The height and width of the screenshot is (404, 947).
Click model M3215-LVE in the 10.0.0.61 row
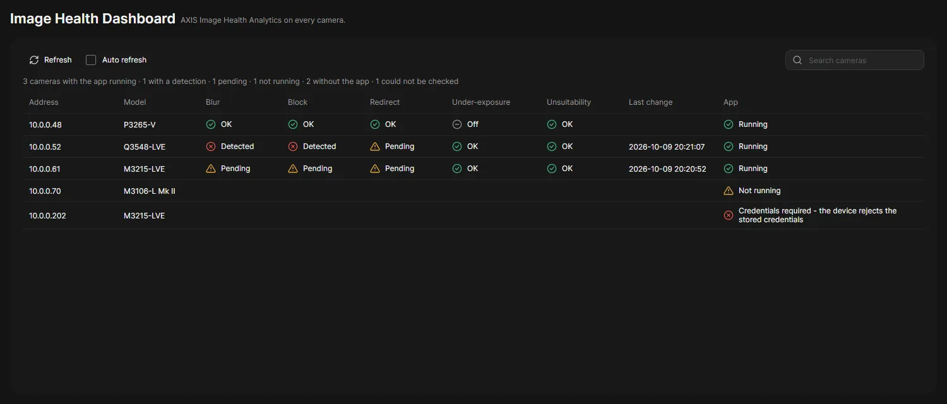click(x=145, y=169)
